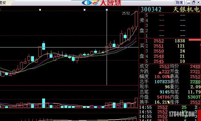The image size is (201, 121).
Task: Select the 14:55 trade with volume 19
Action: [x=168, y=112]
